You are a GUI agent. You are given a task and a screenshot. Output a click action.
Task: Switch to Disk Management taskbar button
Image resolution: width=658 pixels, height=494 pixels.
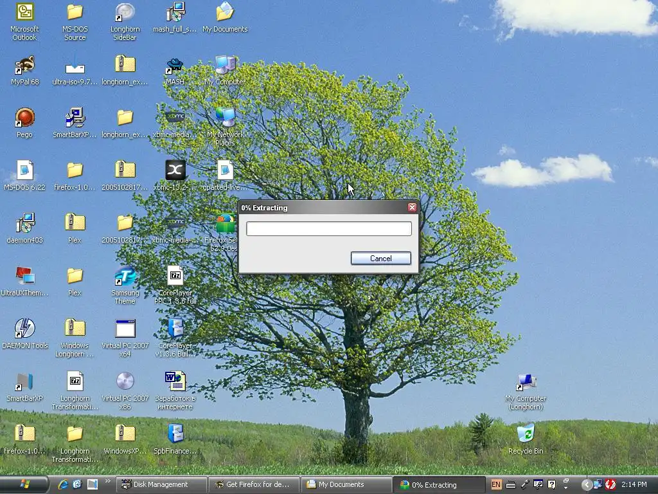click(x=161, y=484)
